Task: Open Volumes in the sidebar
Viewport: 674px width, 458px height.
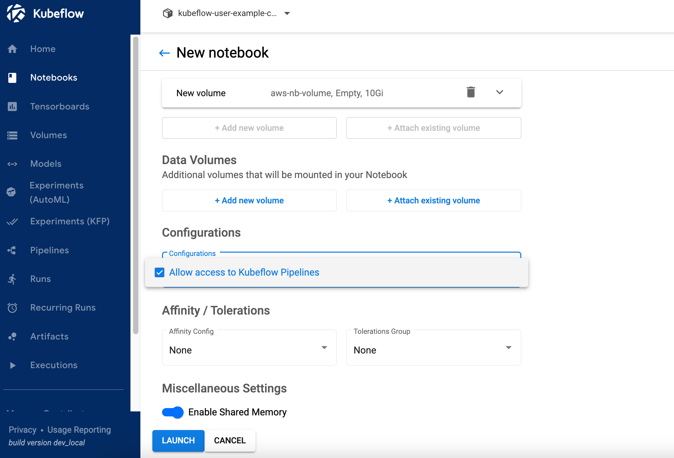Action: pyautogui.click(x=49, y=135)
